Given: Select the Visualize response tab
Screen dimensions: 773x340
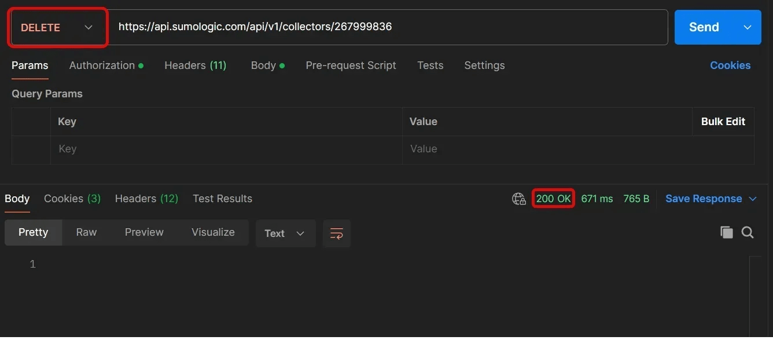Looking at the screenshot, I should tap(212, 232).
